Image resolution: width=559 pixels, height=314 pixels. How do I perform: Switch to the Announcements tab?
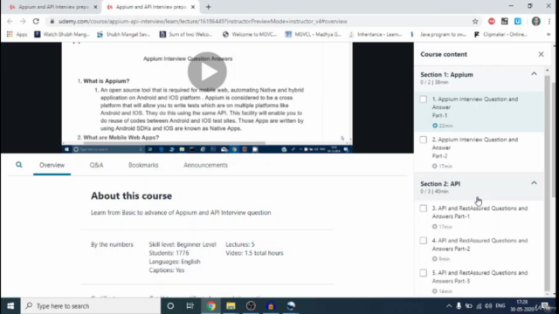(205, 165)
